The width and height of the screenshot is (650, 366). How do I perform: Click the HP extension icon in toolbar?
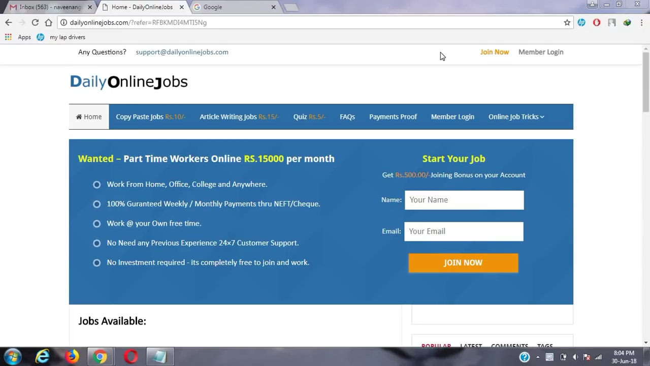tap(581, 22)
